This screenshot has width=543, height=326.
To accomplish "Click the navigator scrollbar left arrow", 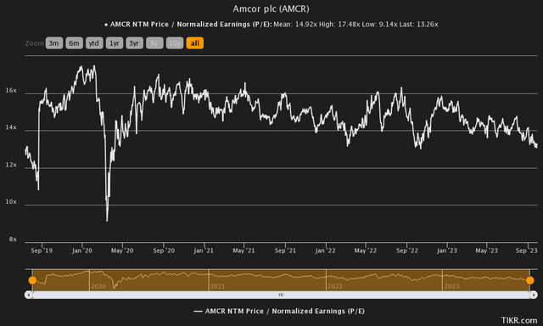I will tap(28, 295).
